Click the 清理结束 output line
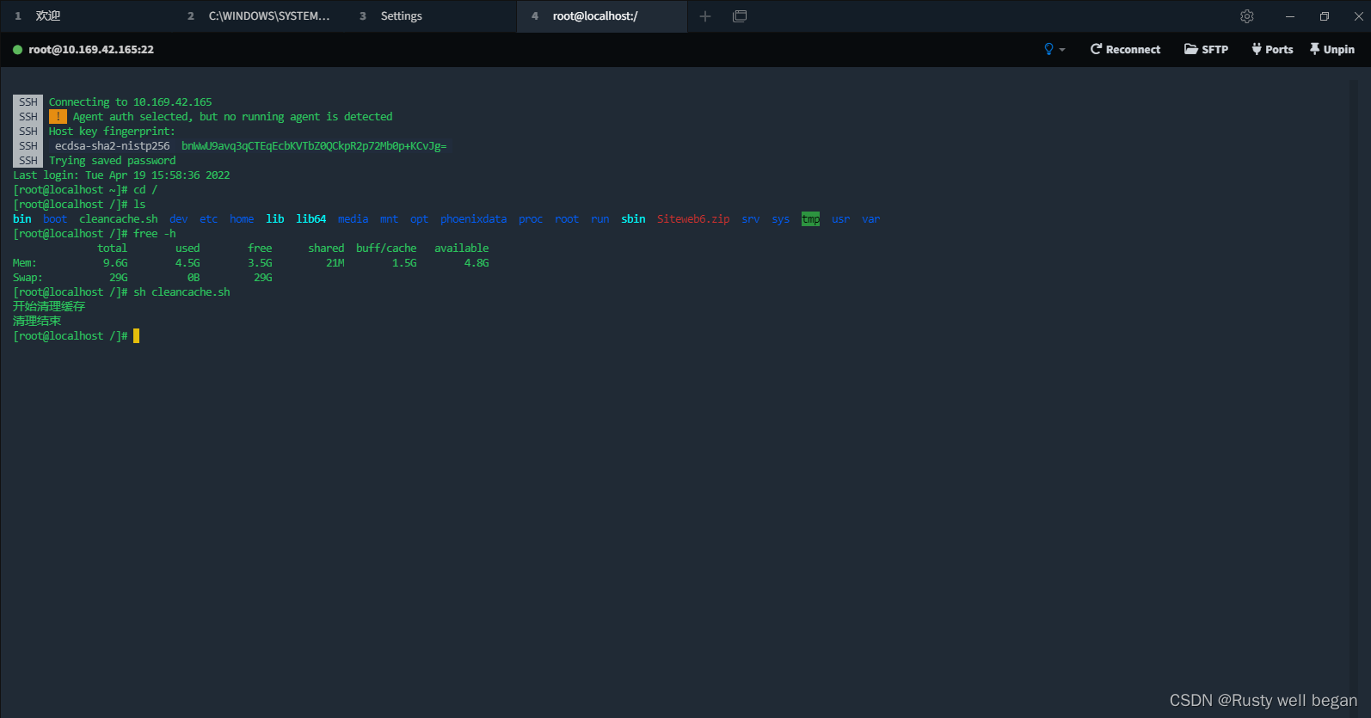Screen dimensions: 1371x718 pyautogui.click(x=37, y=322)
